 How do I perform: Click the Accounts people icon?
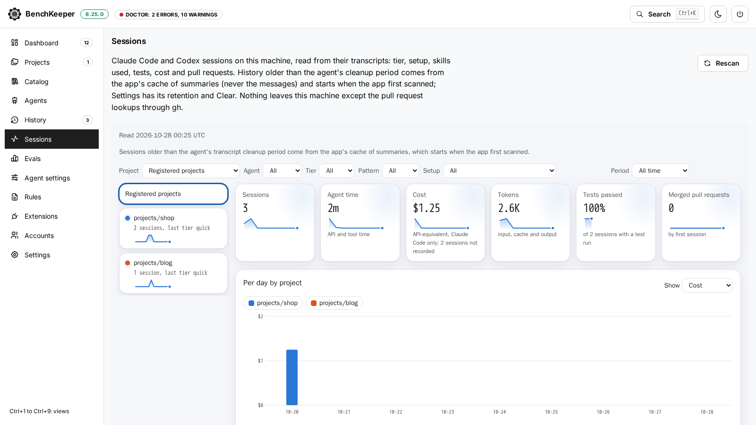pyautogui.click(x=15, y=235)
